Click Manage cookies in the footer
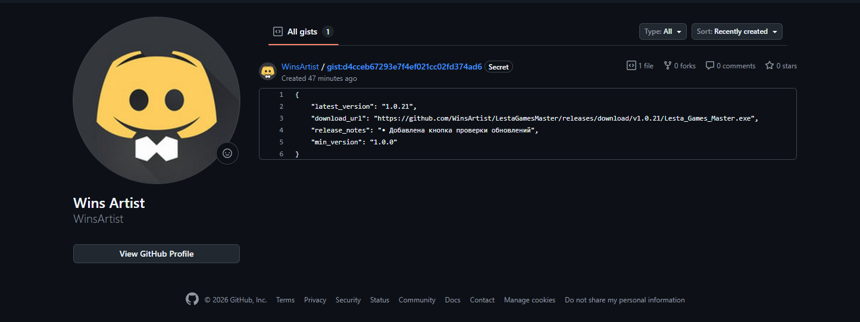Screen dimensions: 860x322 (x=529, y=300)
